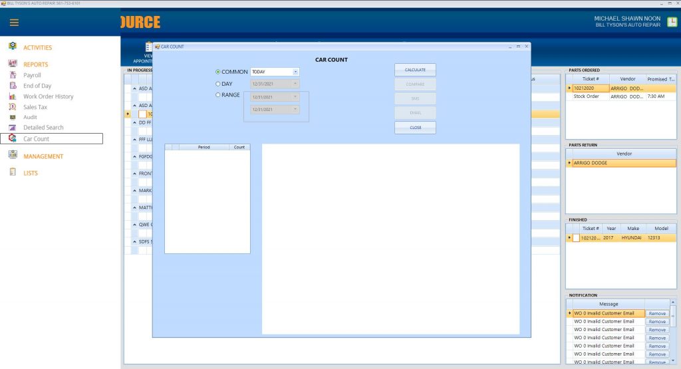
Task: Click the clock icon beside user name
Action: click(x=672, y=21)
